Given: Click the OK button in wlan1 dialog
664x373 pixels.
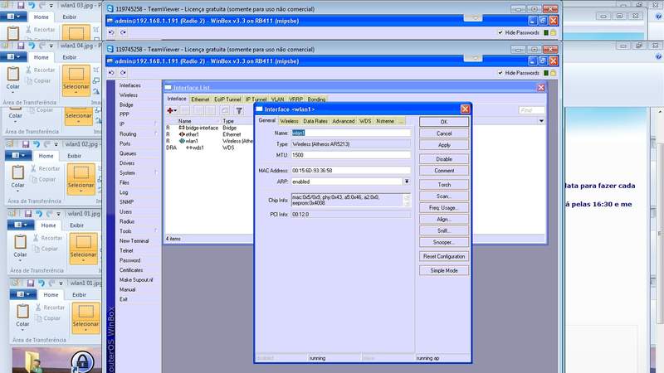Looking at the screenshot, I should tap(444, 122).
